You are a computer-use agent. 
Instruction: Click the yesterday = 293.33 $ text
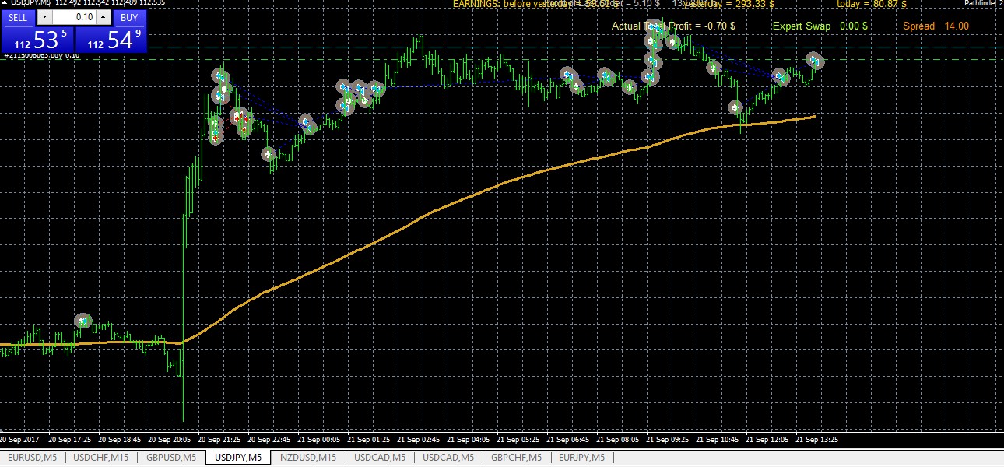coord(729,4)
